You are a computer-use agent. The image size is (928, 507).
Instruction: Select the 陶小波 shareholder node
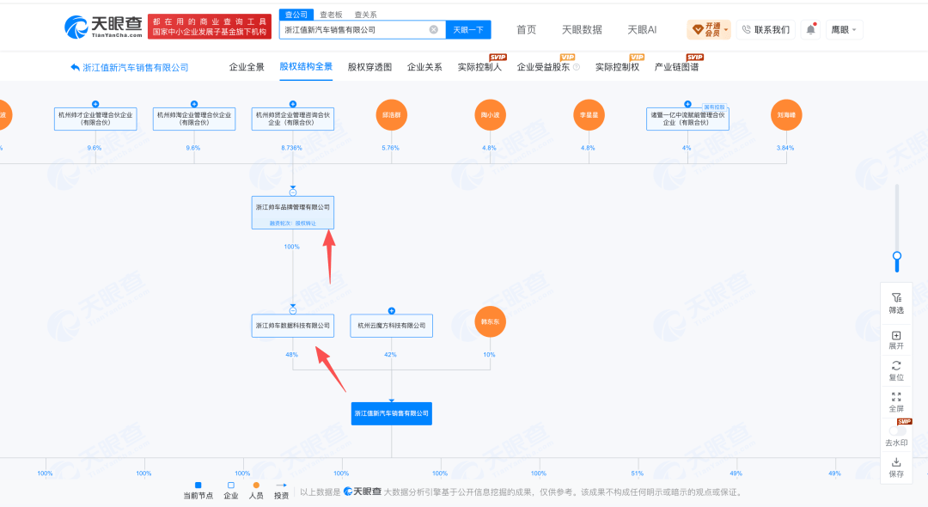[490, 115]
